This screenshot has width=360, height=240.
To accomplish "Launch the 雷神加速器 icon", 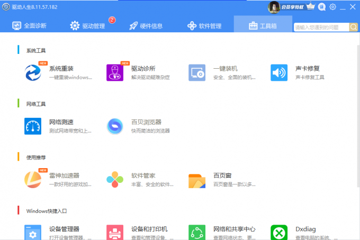I will 33,180.
